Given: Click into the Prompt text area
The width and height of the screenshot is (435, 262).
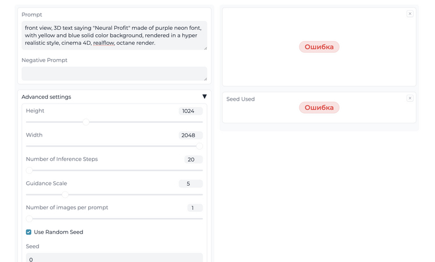Looking at the screenshot, I should coord(114,35).
